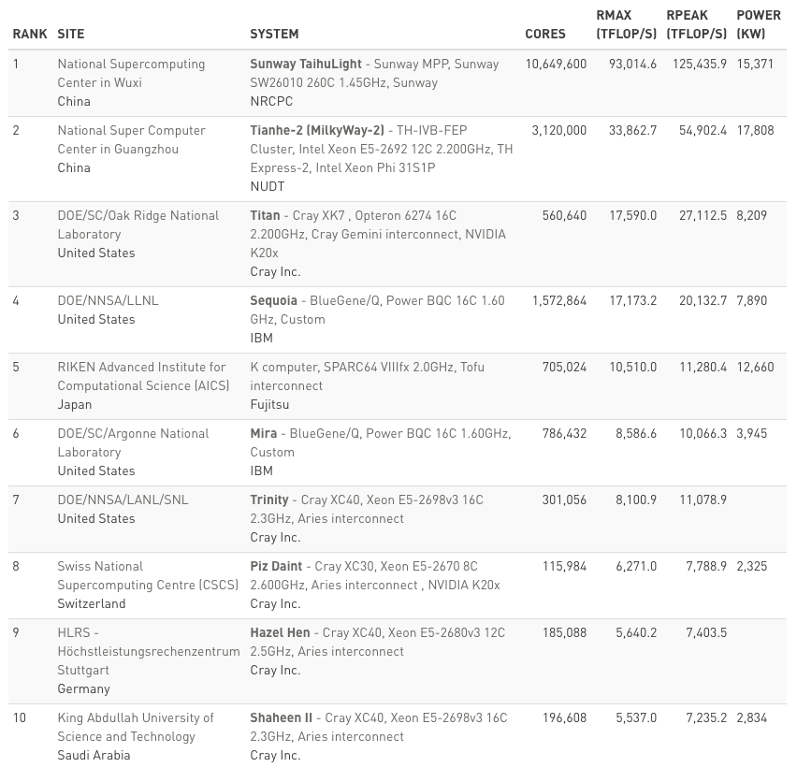Click the RMAX (TFLOP/S) column header
This screenshot has width=797, height=782.
627,24
